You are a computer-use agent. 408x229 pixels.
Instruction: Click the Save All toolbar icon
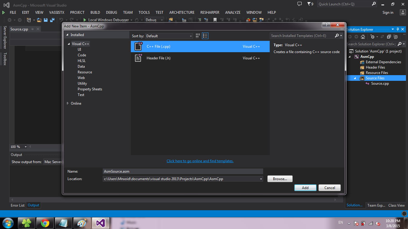tap(52, 20)
